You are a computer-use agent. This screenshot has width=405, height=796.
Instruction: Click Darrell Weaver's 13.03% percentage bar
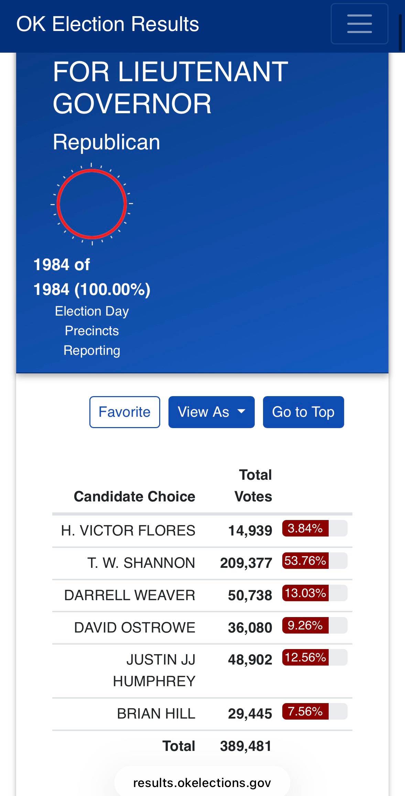pos(315,593)
